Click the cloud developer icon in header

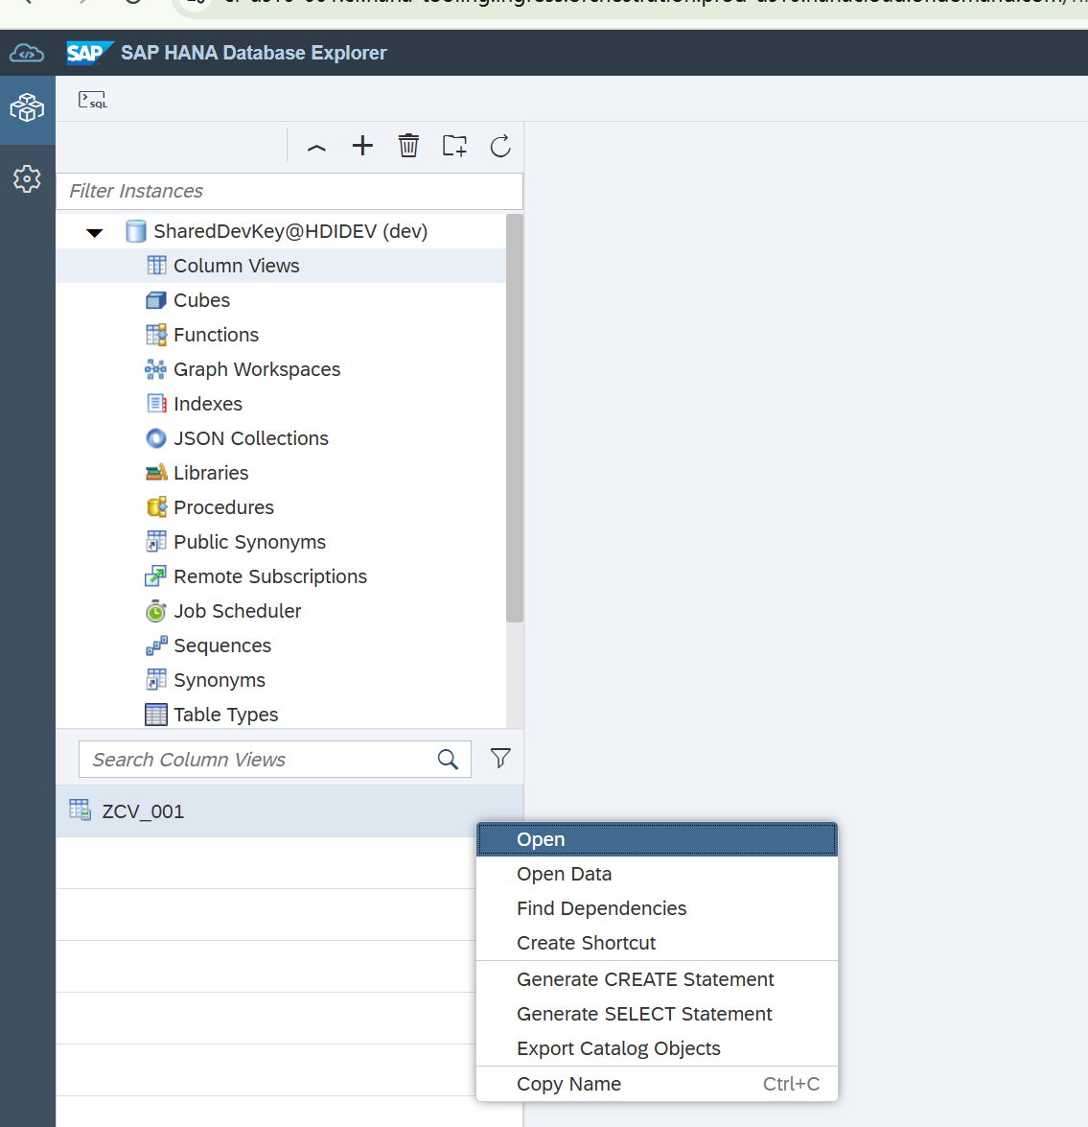(x=27, y=53)
